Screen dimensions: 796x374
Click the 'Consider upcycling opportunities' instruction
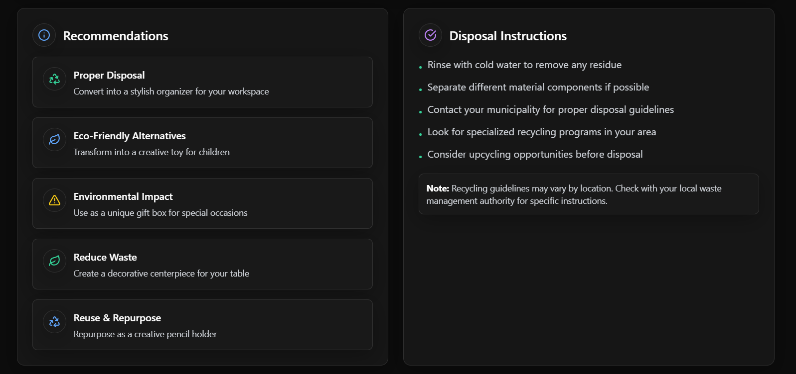pos(535,154)
